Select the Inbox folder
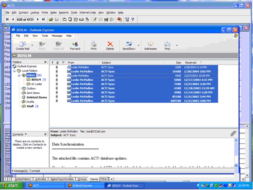This screenshot has width=253, height=190. [31, 75]
